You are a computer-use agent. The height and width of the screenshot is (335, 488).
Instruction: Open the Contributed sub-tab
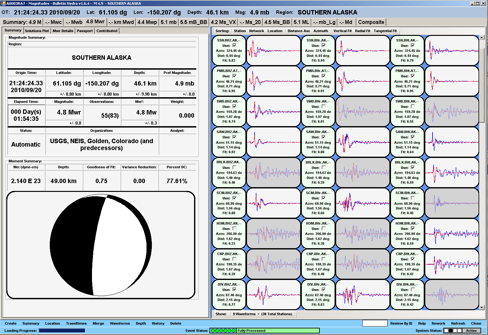pyautogui.click(x=107, y=31)
